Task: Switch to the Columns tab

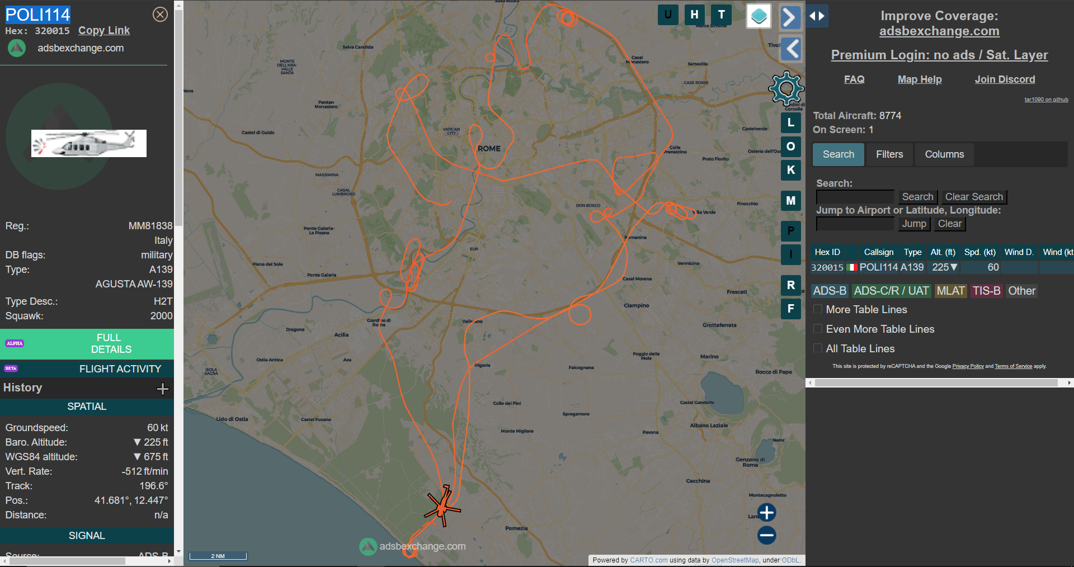Action: click(944, 154)
